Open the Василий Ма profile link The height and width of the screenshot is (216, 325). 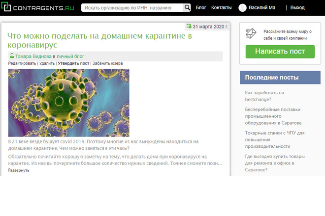[262, 8]
